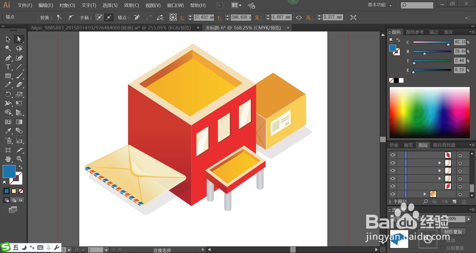Open the Color panel options menu
This screenshot has height=253, width=476.
coord(472,32)
